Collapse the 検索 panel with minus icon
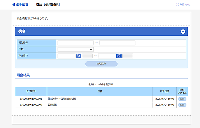Screen dimensions: 200x128 (183, 32)
